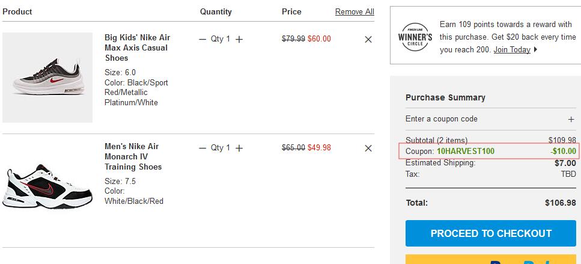Expand the coupon code entry with plus icon

click(571, 120)
